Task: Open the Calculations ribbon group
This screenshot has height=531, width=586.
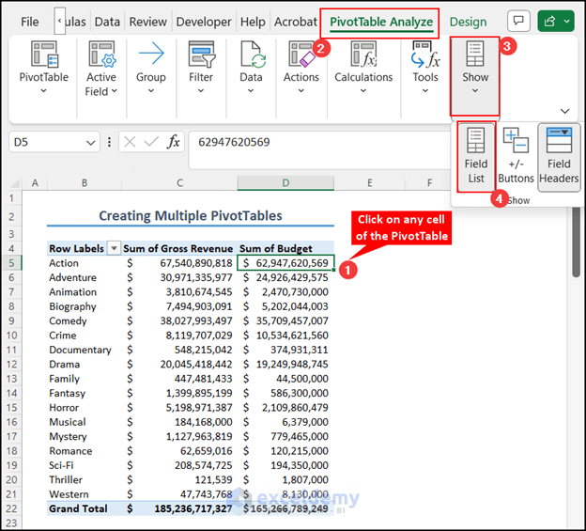Action: 363,68
